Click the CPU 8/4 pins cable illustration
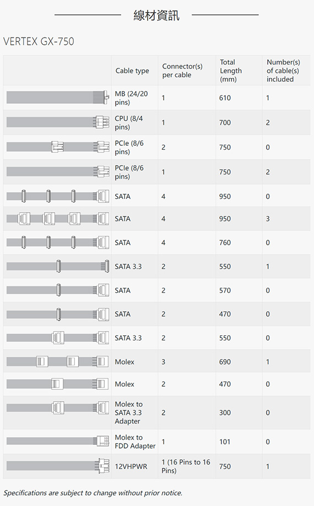This screenshot has width=314, height=506. [58, 122]
